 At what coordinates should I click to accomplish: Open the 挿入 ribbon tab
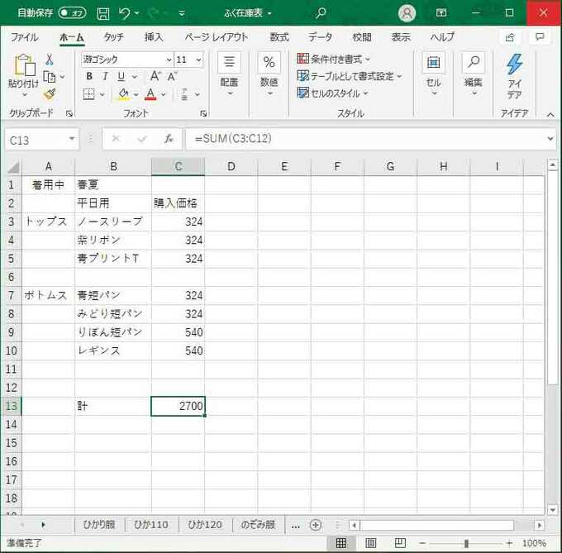[x=154, y=37]
